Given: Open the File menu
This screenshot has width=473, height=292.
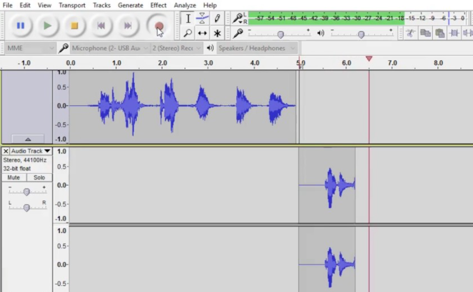Looking at the screenshot, I should [x=8, y=5].
